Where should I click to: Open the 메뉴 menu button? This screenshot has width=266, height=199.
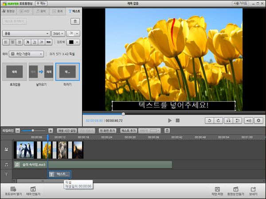point(41,4)
